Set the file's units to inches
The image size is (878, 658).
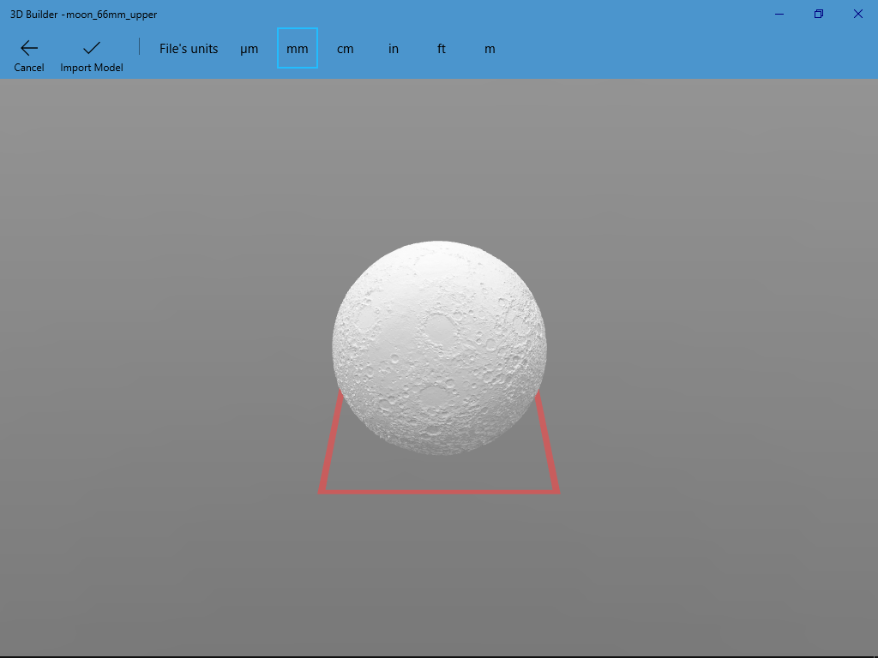click(393, 49)
